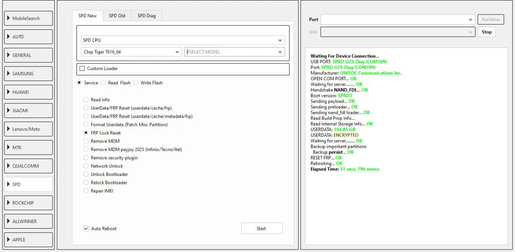Select the Unlock Bootloader radio option

86,174
